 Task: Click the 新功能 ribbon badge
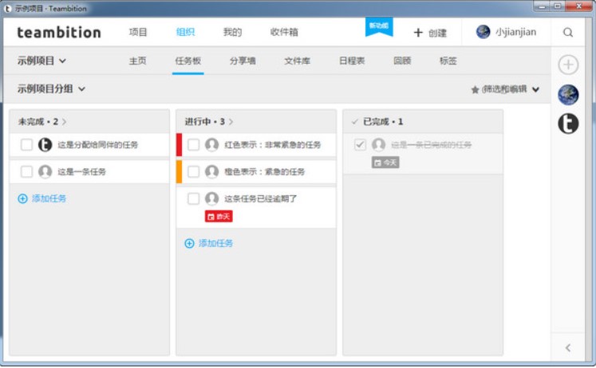tap(379, 26)
